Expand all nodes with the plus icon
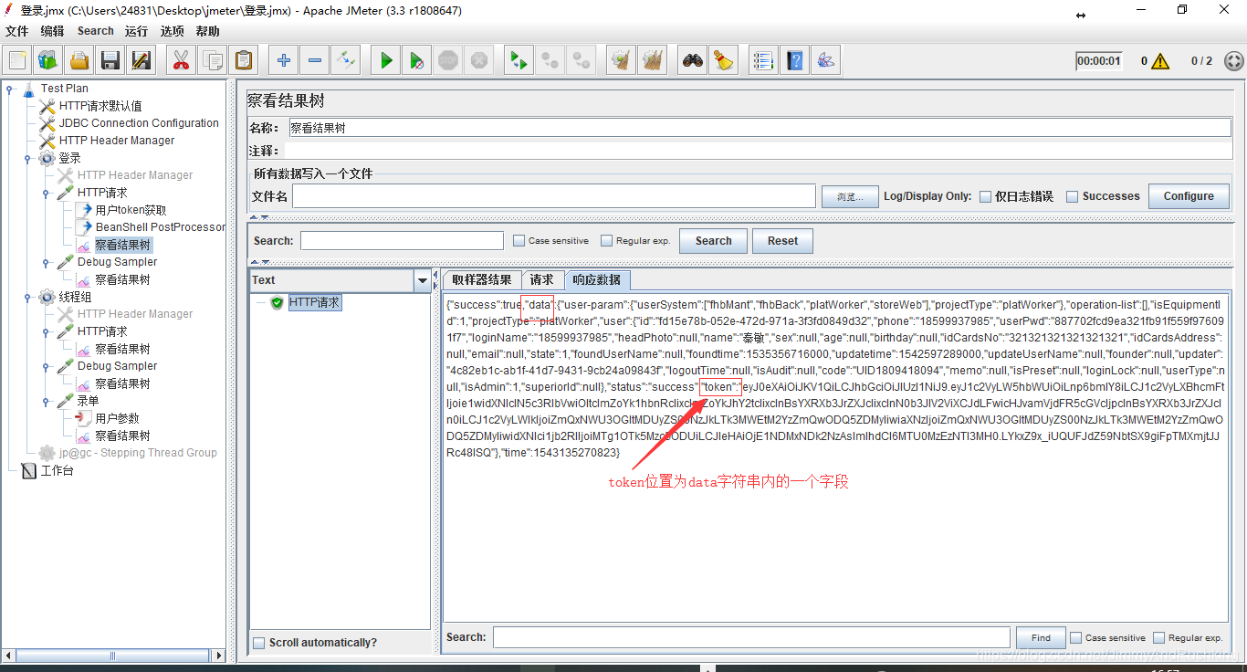 pos(284,61)
